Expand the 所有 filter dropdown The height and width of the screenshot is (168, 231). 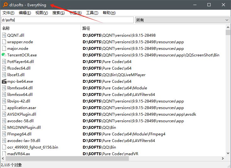click(182, 20)
